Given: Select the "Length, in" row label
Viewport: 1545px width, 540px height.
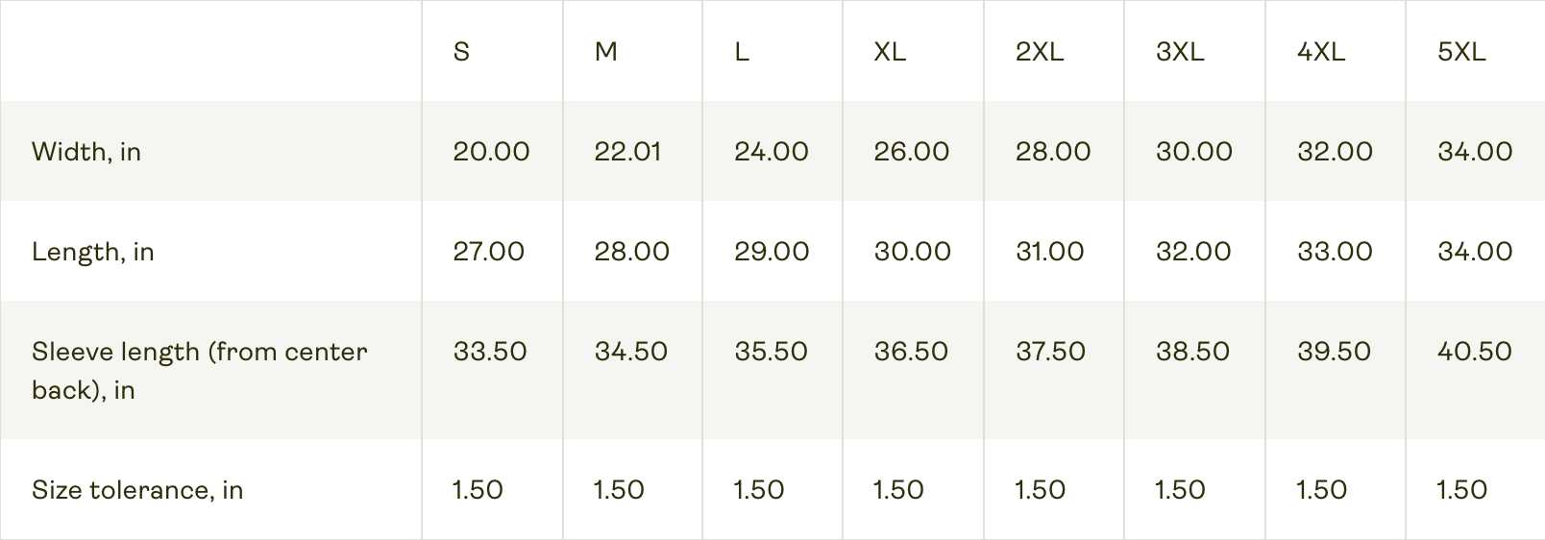Looking at the screenshot, I should point(92,252).
